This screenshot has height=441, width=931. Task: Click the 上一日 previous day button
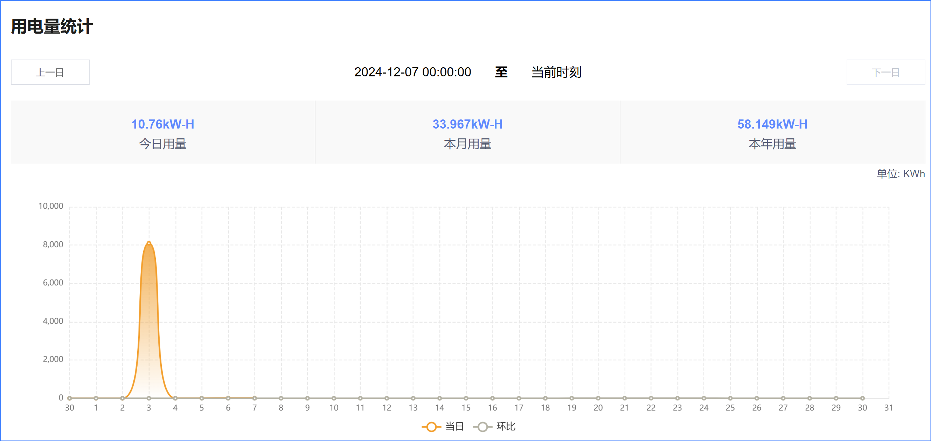[50, 72]
